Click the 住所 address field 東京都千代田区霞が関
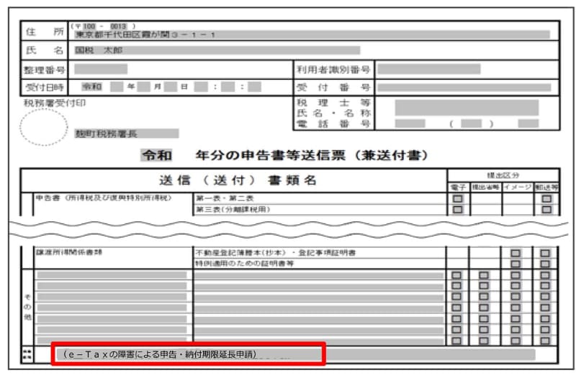Image resolution: width=576 pixels, height=383 pixels. 312,34
